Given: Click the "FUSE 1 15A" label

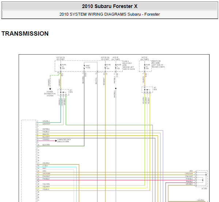Looking at the screenshot, I should (119, 67).
